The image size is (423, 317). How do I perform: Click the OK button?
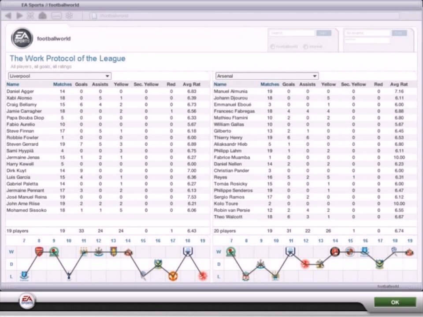click(395, 302)
